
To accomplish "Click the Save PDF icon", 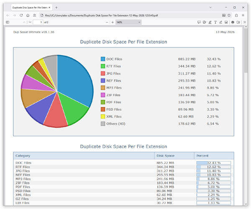I will point(238,22).
